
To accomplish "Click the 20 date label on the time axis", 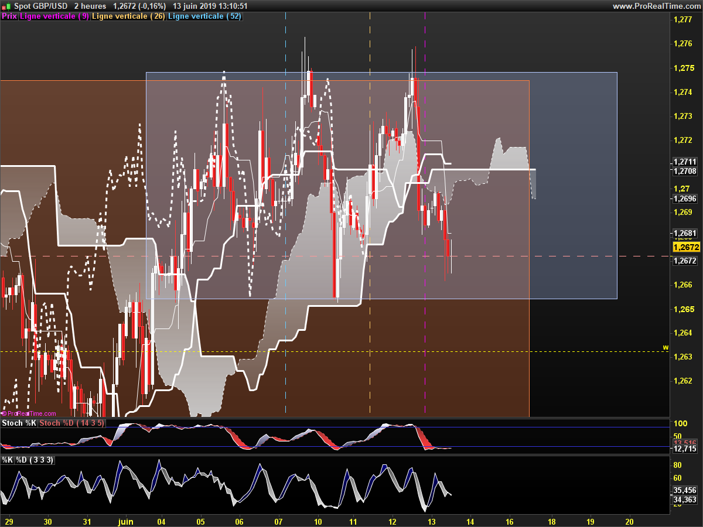I will [630, 521].
